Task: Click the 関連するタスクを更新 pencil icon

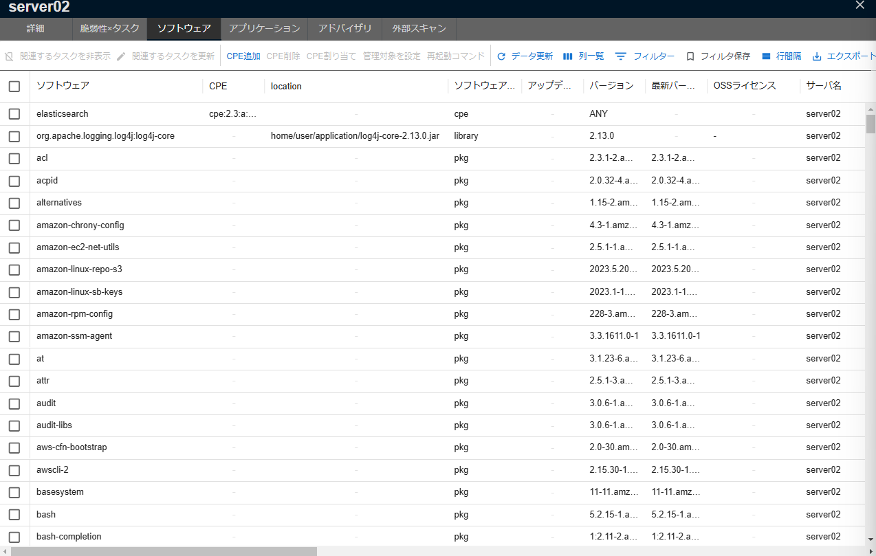Action: (122, 56)
